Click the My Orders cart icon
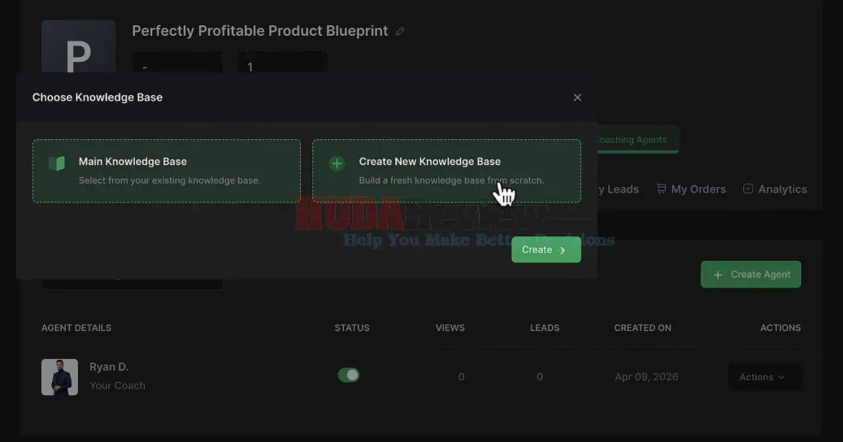The width and height of the screenshot is (843, 442). 661,188
